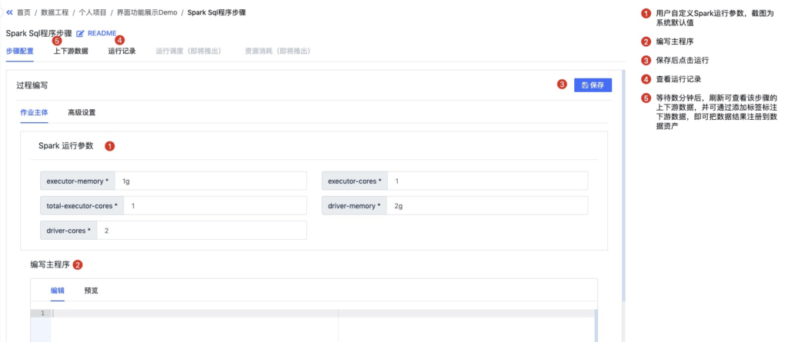Open 个人项目 breadcrumb link
Screen dimensions: 788x342
point(93,12)
